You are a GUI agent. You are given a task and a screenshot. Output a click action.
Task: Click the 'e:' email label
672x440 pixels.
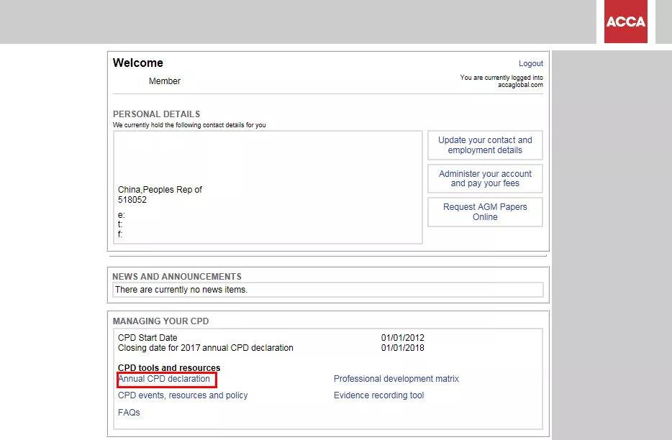(122, 215)
